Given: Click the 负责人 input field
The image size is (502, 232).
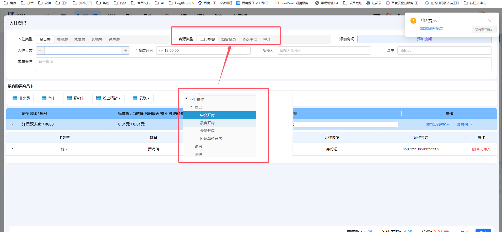Looking at the screenshot, I should [324, 50].
